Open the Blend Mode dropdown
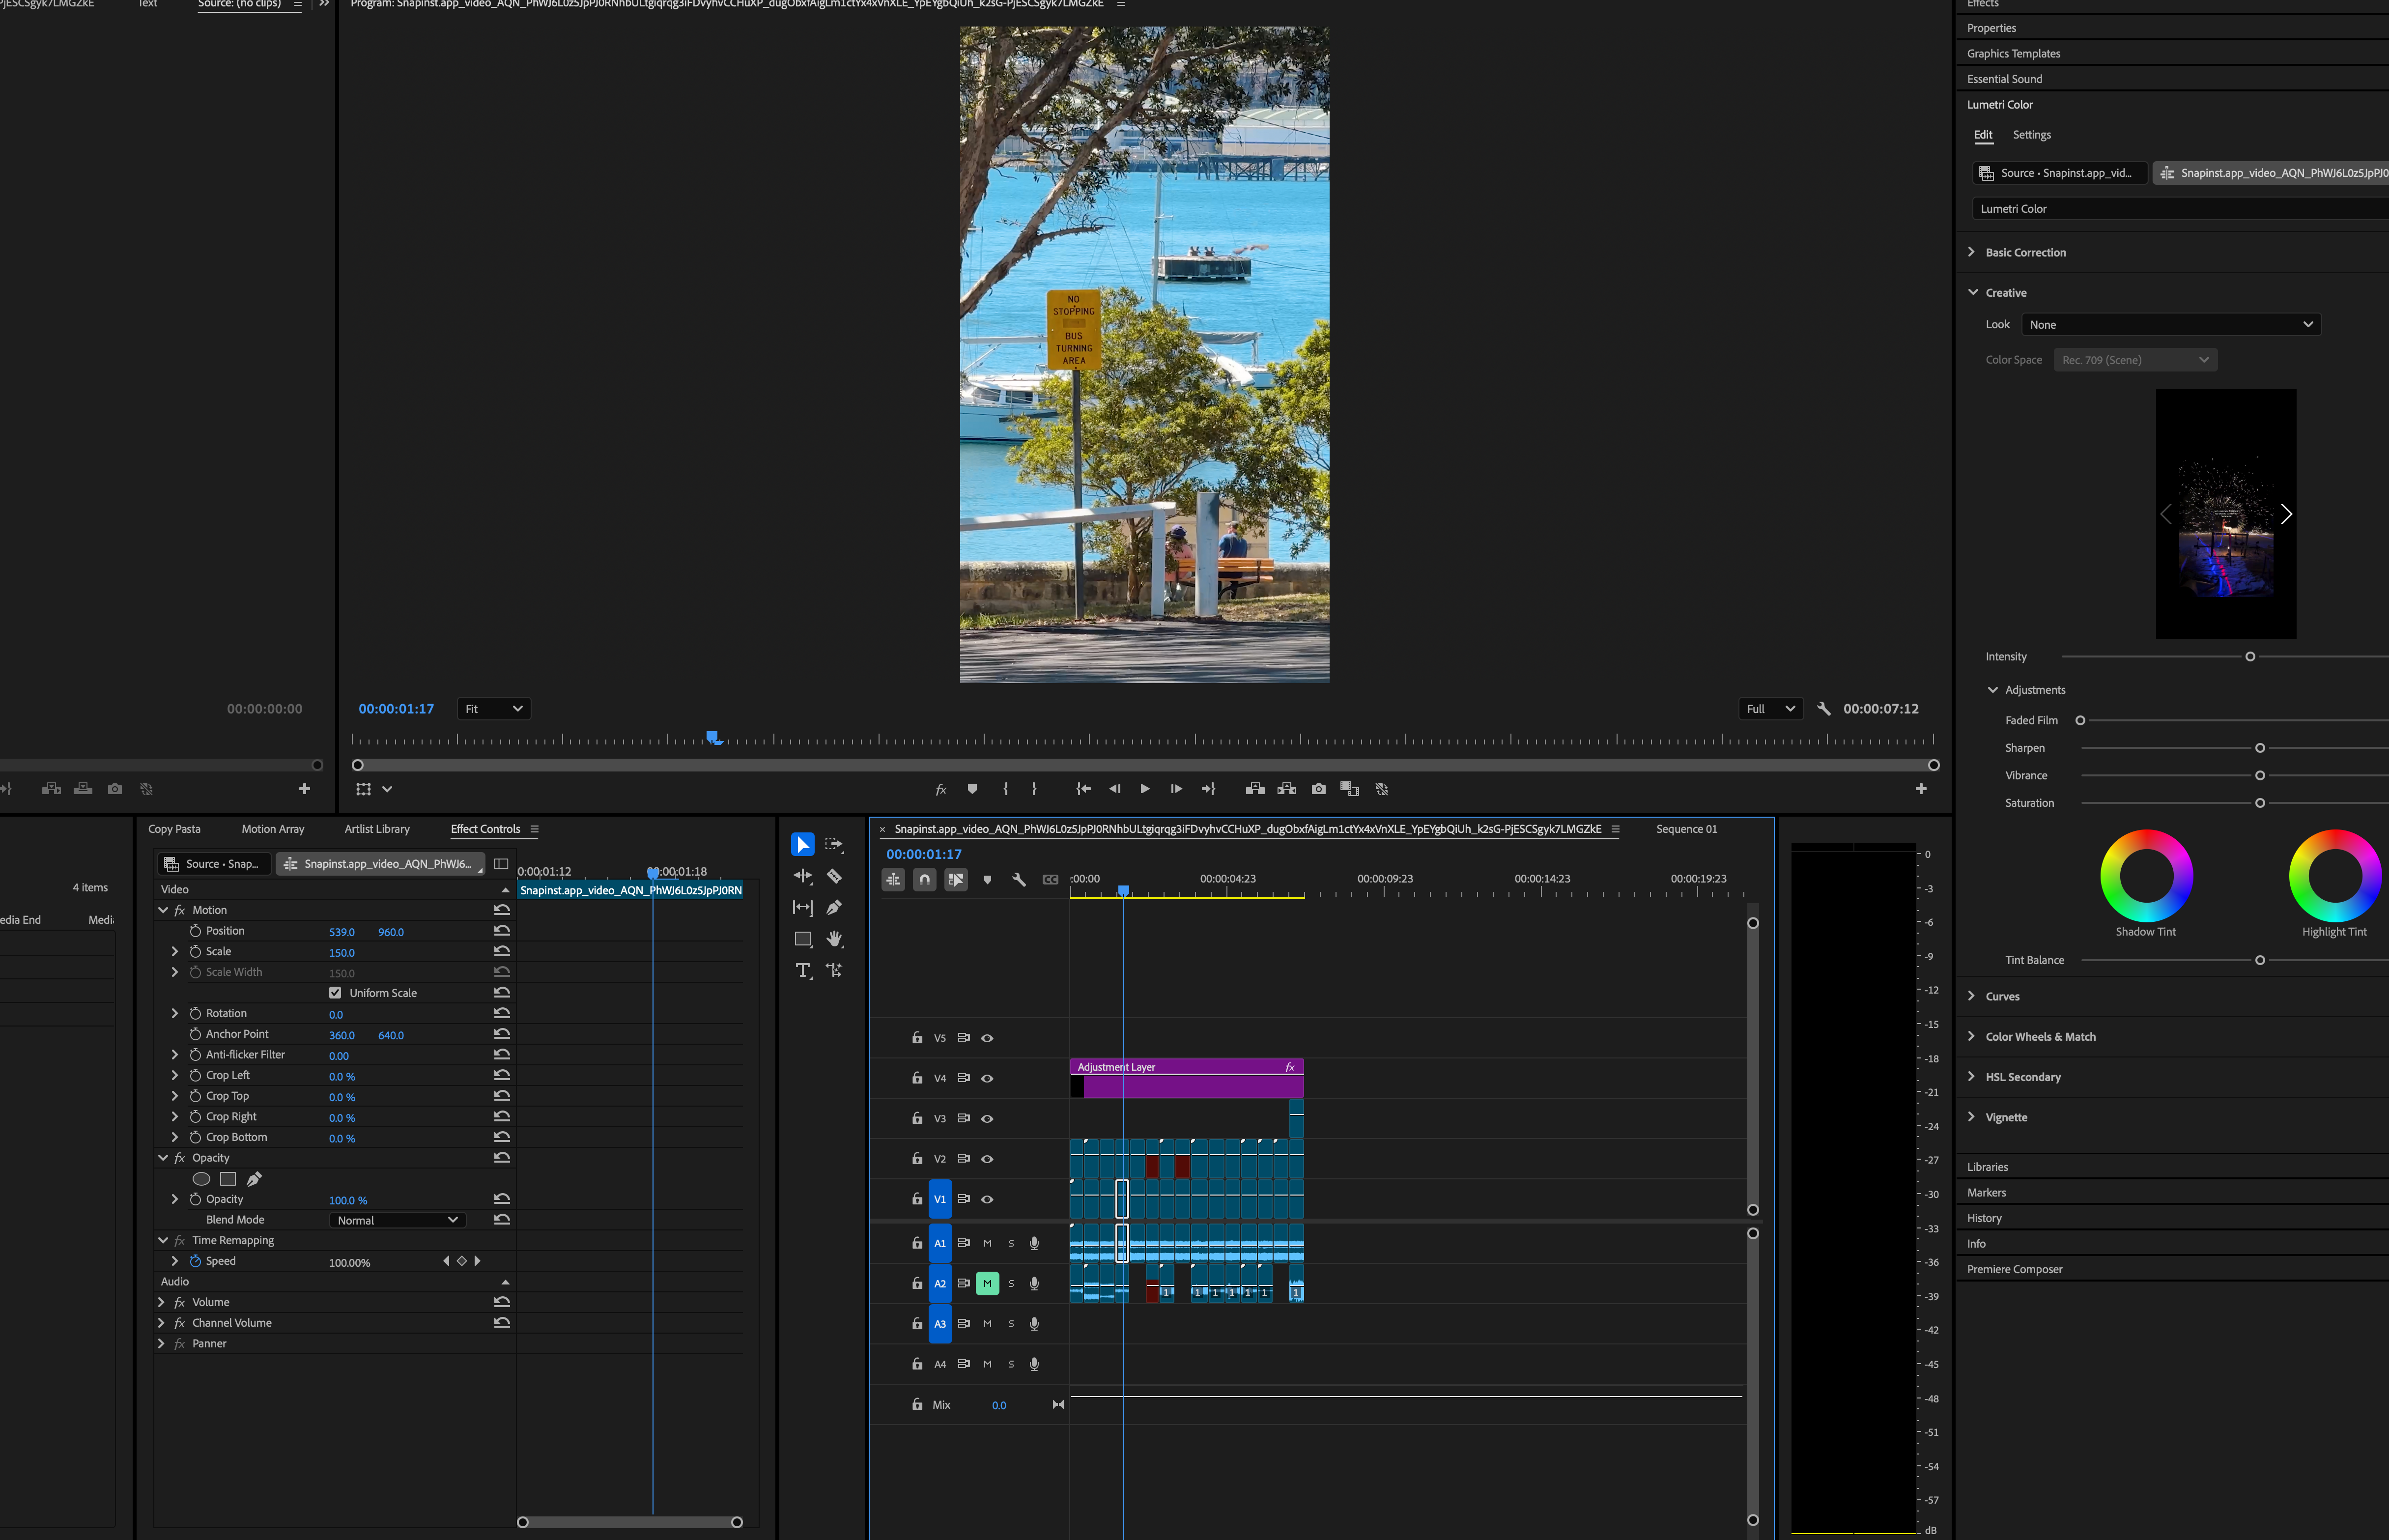 [397, 1220]
